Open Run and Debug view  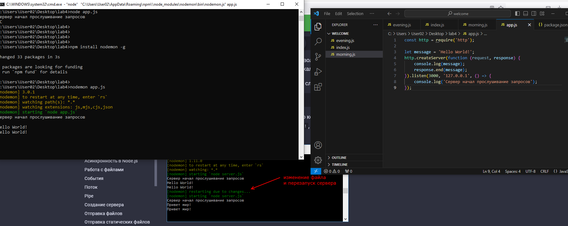(x=318, y=72)
